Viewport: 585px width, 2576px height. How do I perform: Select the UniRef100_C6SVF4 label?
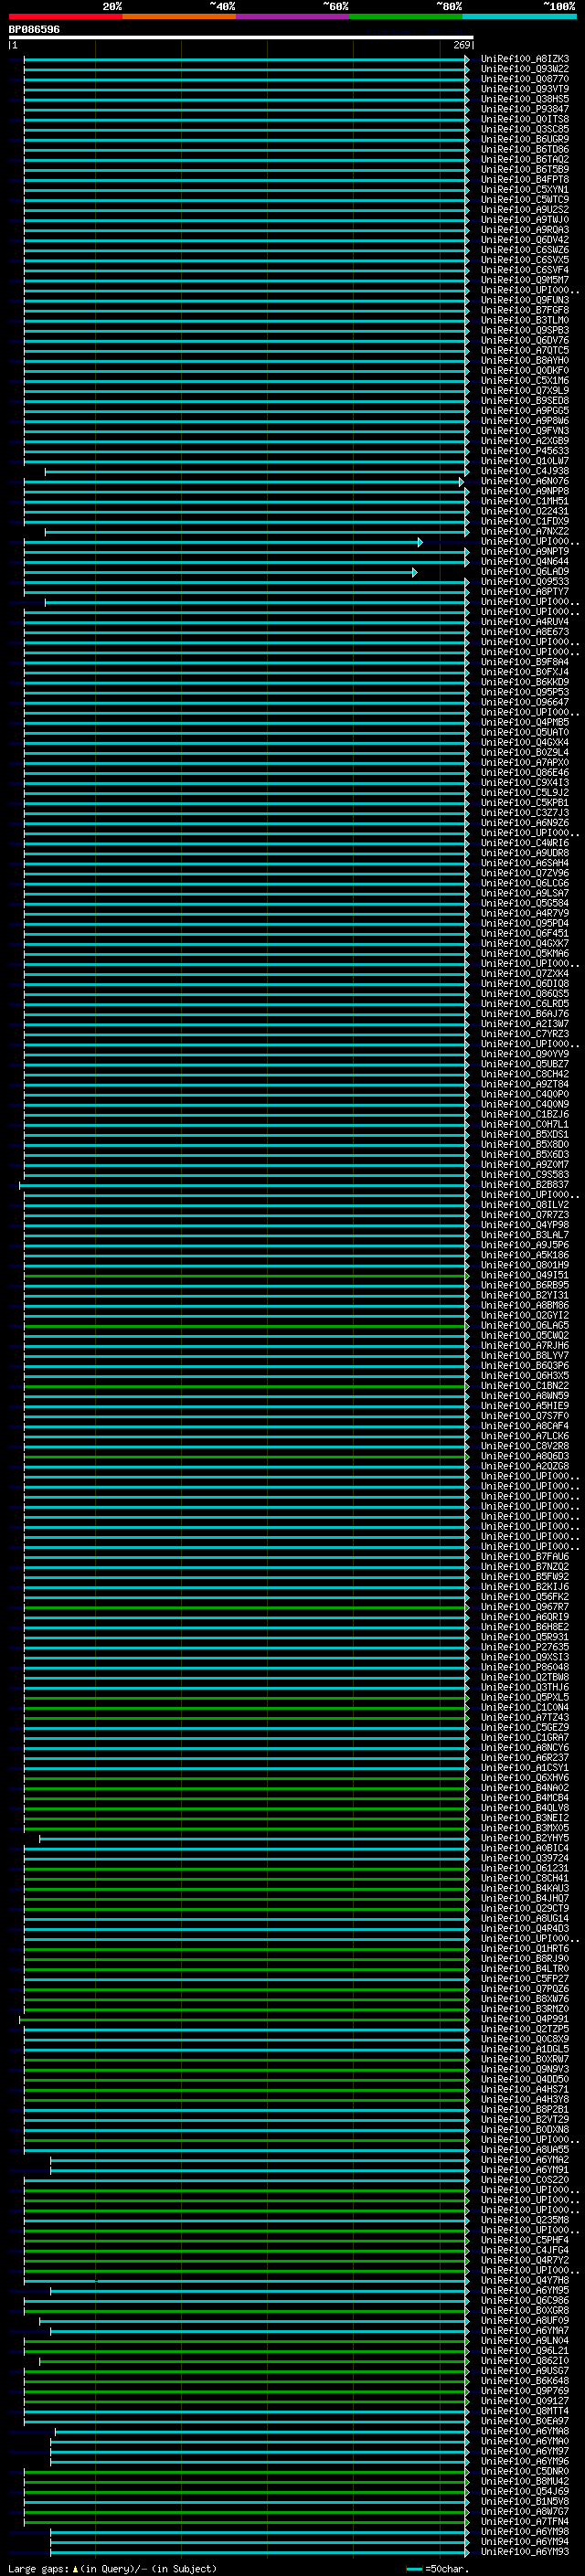[x=525, y=270]
